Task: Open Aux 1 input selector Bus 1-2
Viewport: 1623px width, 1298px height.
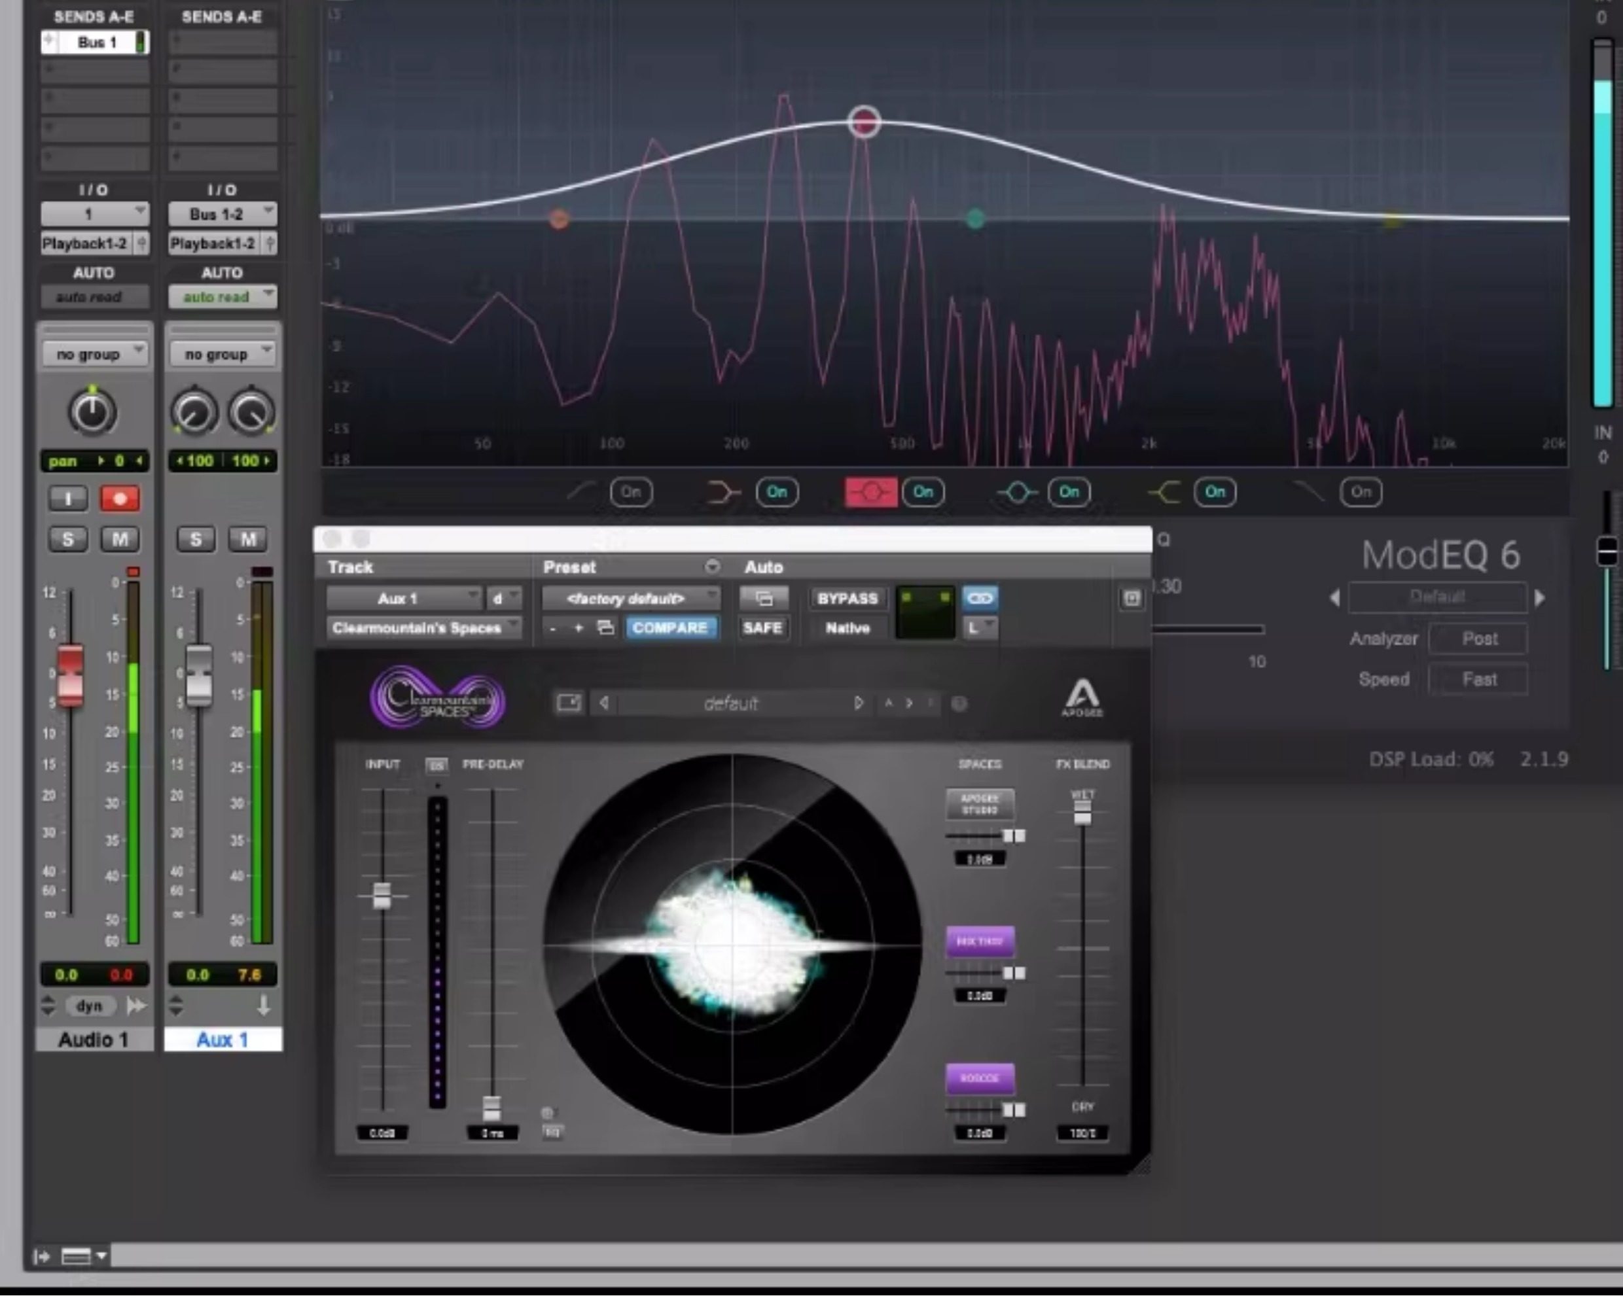Action: coord(222,215)
